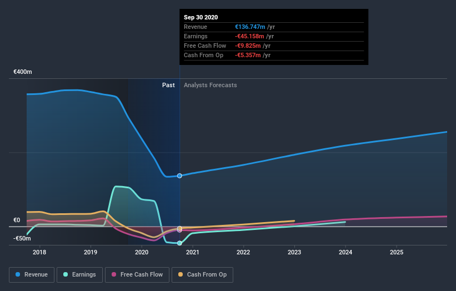Click the pink Free Cash Flow legend dot
The height and width of the screenshot is (291, 456).
[114, 274]
